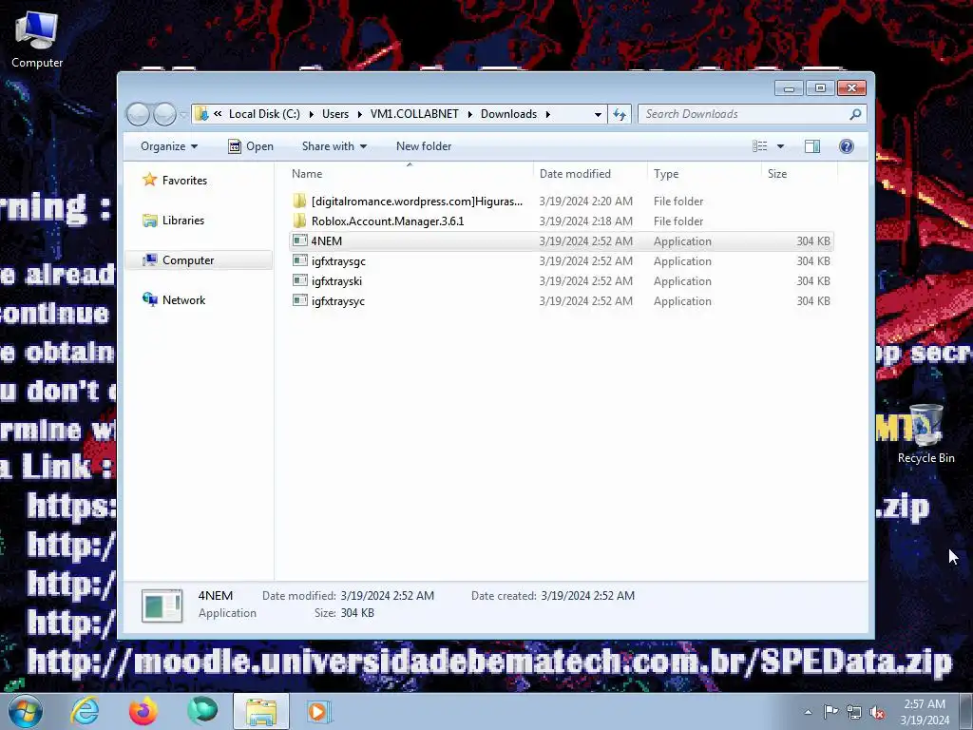Sort by Date modified column header
The width and height of the screenshot is (973, 730).
click(590, 174)
